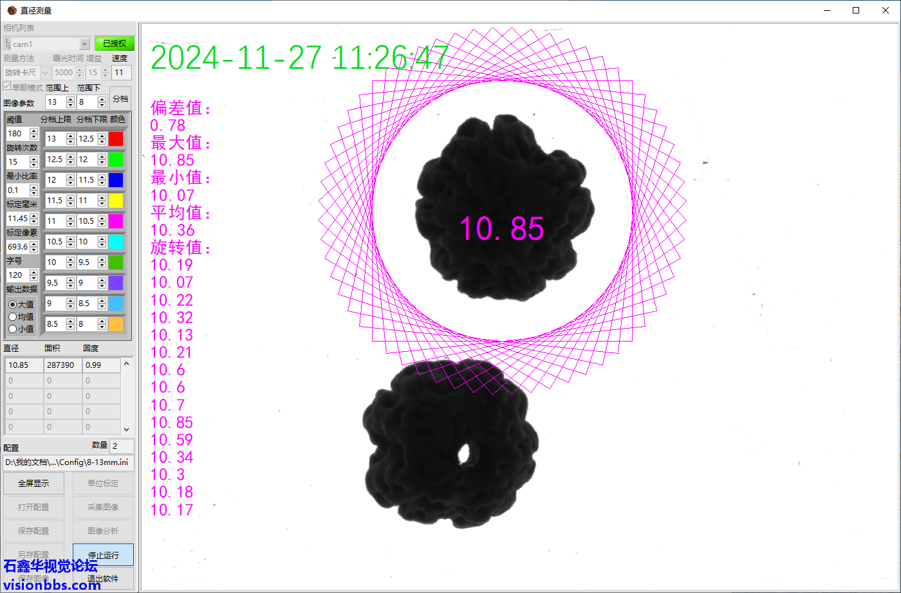Click lower limit 9 field of purple row
This screenshot has height=593, width=901.
(87, 283)
